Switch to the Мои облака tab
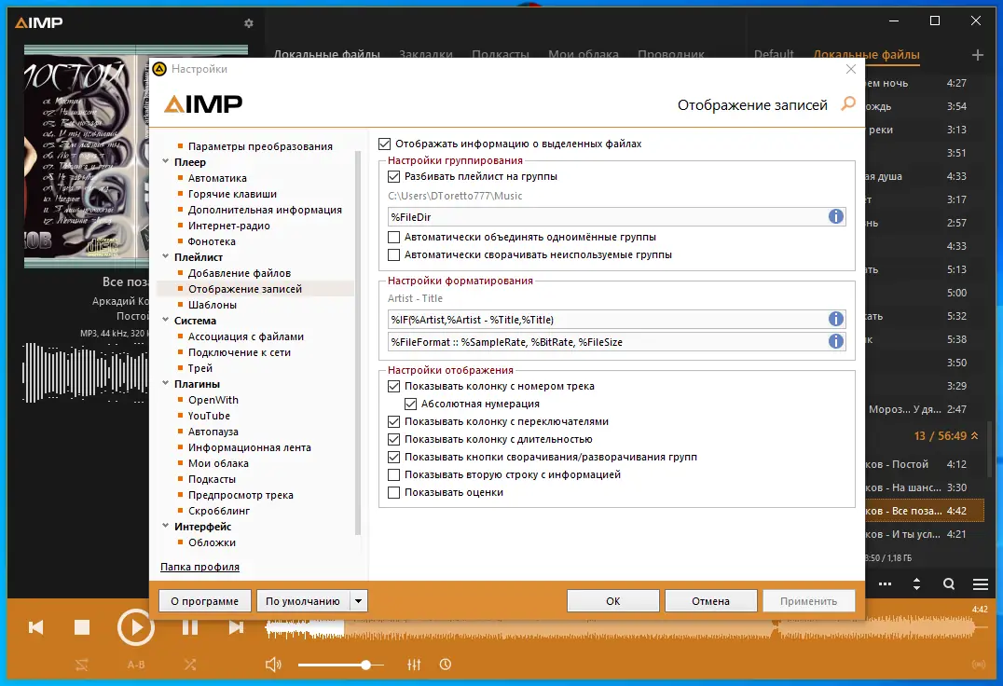Screen dimensions: 1003x686 pos(584,55)
